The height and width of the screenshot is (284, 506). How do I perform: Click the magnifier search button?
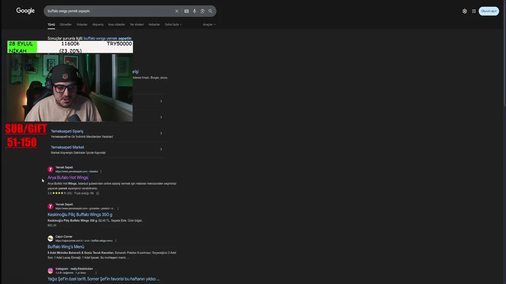point(210,11)
